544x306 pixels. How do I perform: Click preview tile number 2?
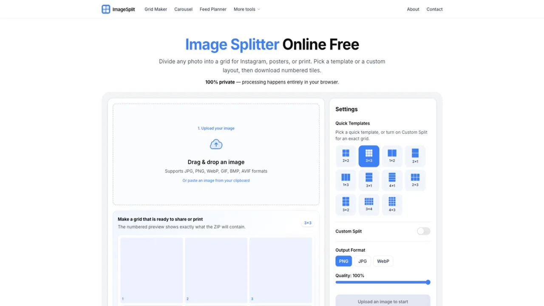(x=216, y=270)
